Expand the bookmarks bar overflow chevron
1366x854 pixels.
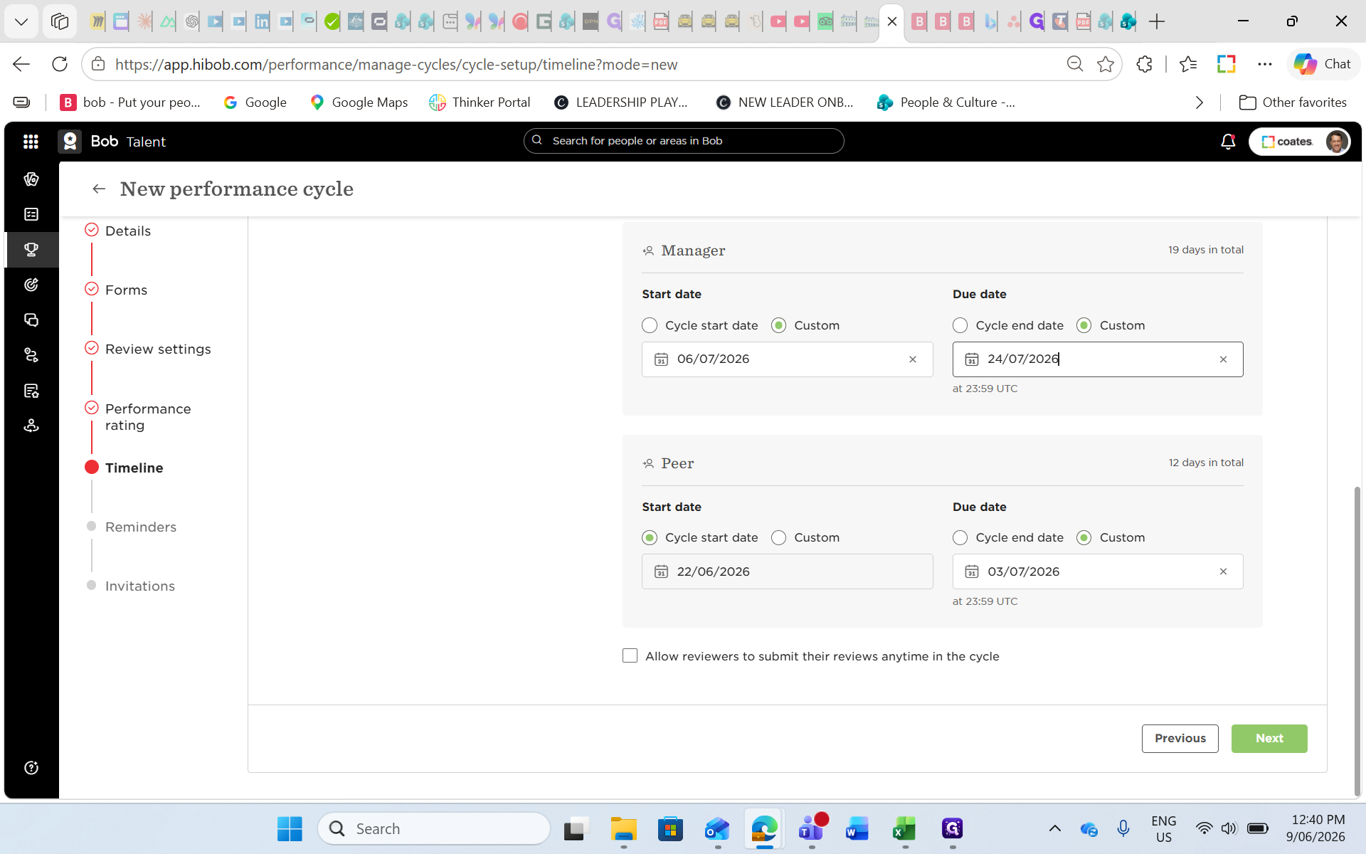1200,102
